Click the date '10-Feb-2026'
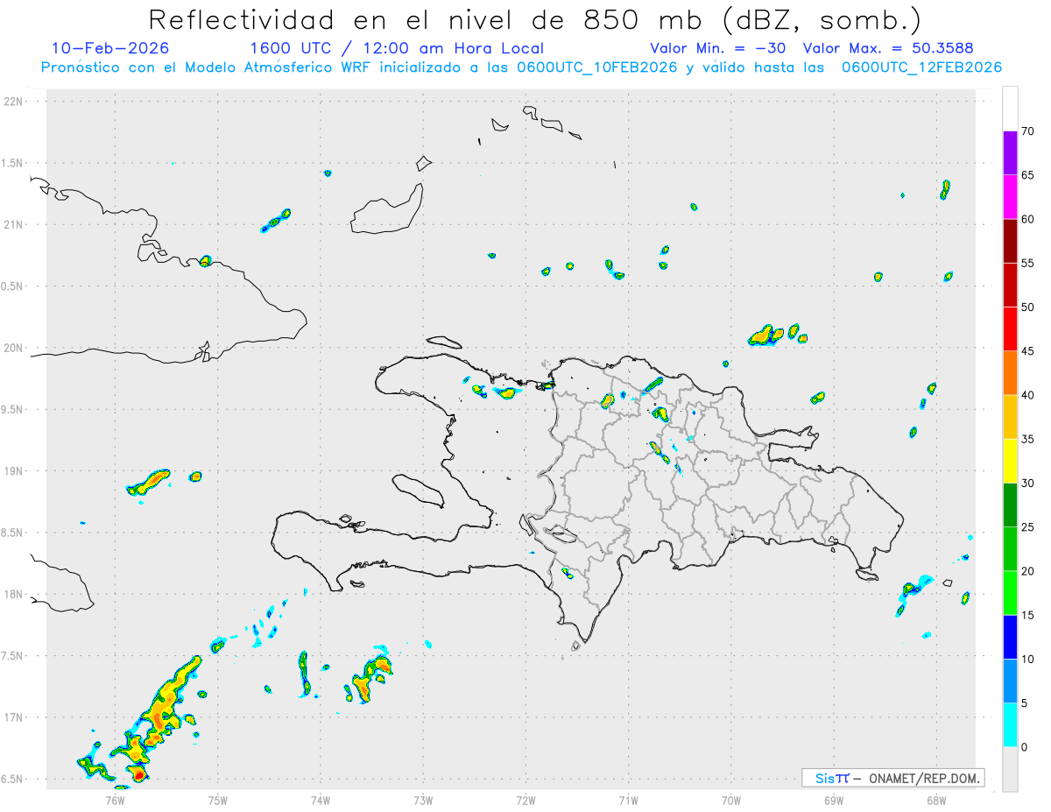 (110, 48)
